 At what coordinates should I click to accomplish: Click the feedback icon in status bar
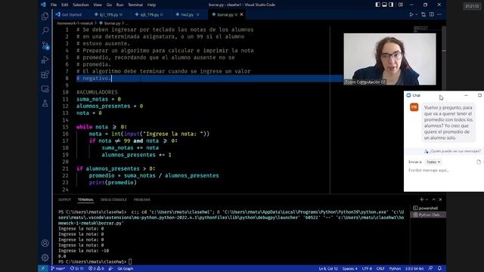430,269
